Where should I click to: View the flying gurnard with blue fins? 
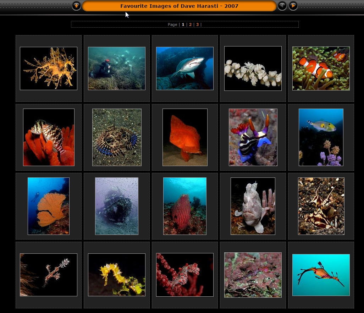pos(117,137)
